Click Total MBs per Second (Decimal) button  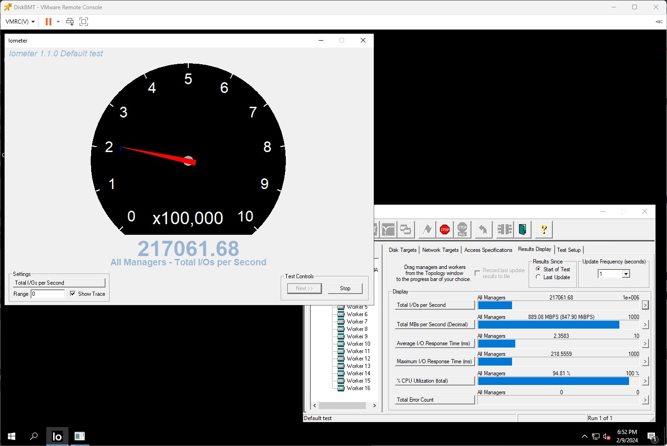click(x=435, y=324)
